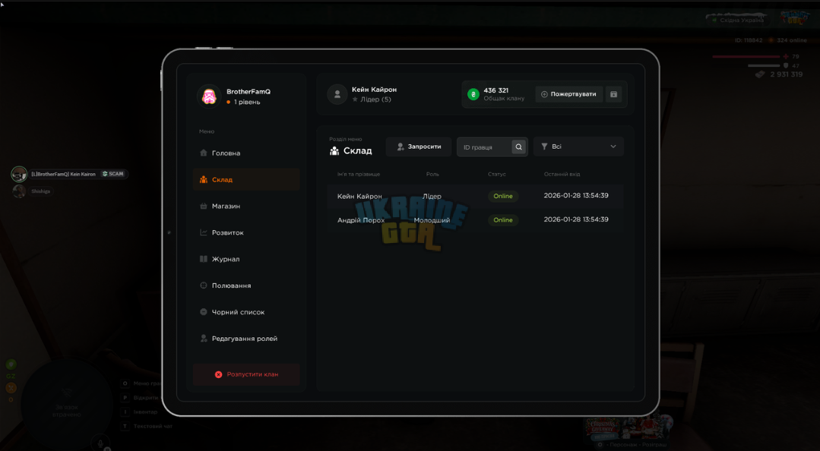This screenshot has width=820, height=451.
Task: Click the 2 931 319 money HUD value
Action: [786, 74]
